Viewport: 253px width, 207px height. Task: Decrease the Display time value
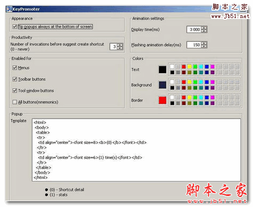pyautogui.click(x=204, y=31)
